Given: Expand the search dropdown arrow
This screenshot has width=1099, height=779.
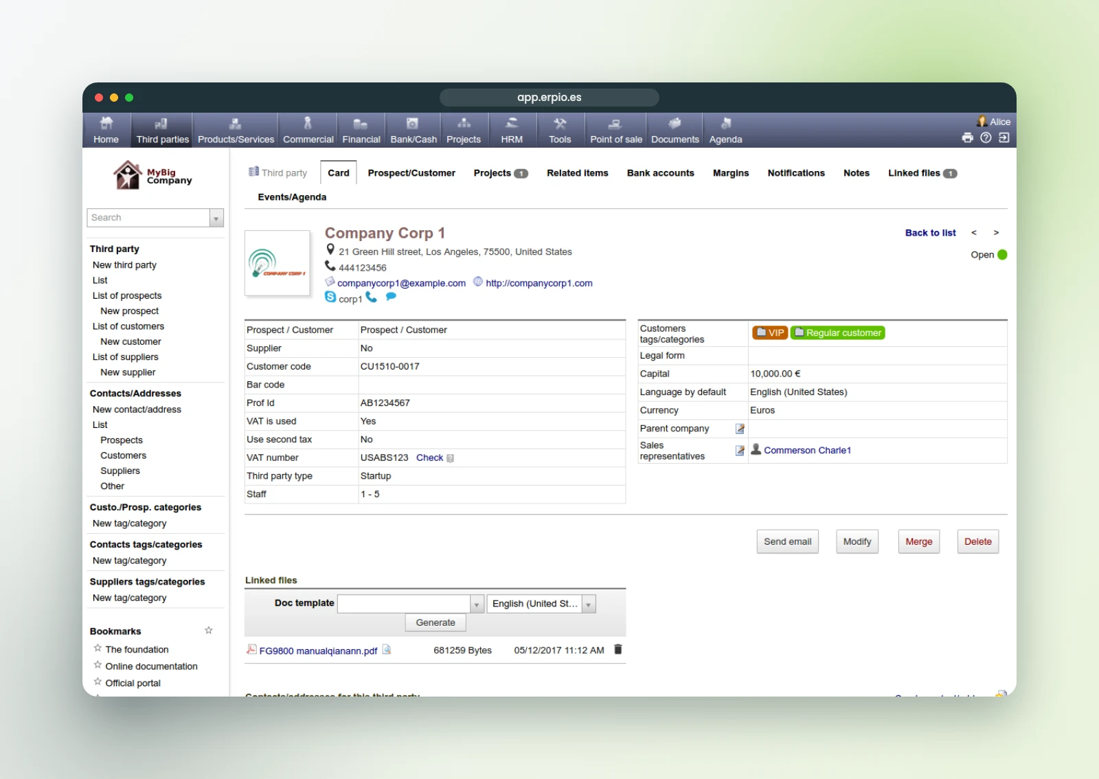Looking at the screenshot, I should [216, 218].
